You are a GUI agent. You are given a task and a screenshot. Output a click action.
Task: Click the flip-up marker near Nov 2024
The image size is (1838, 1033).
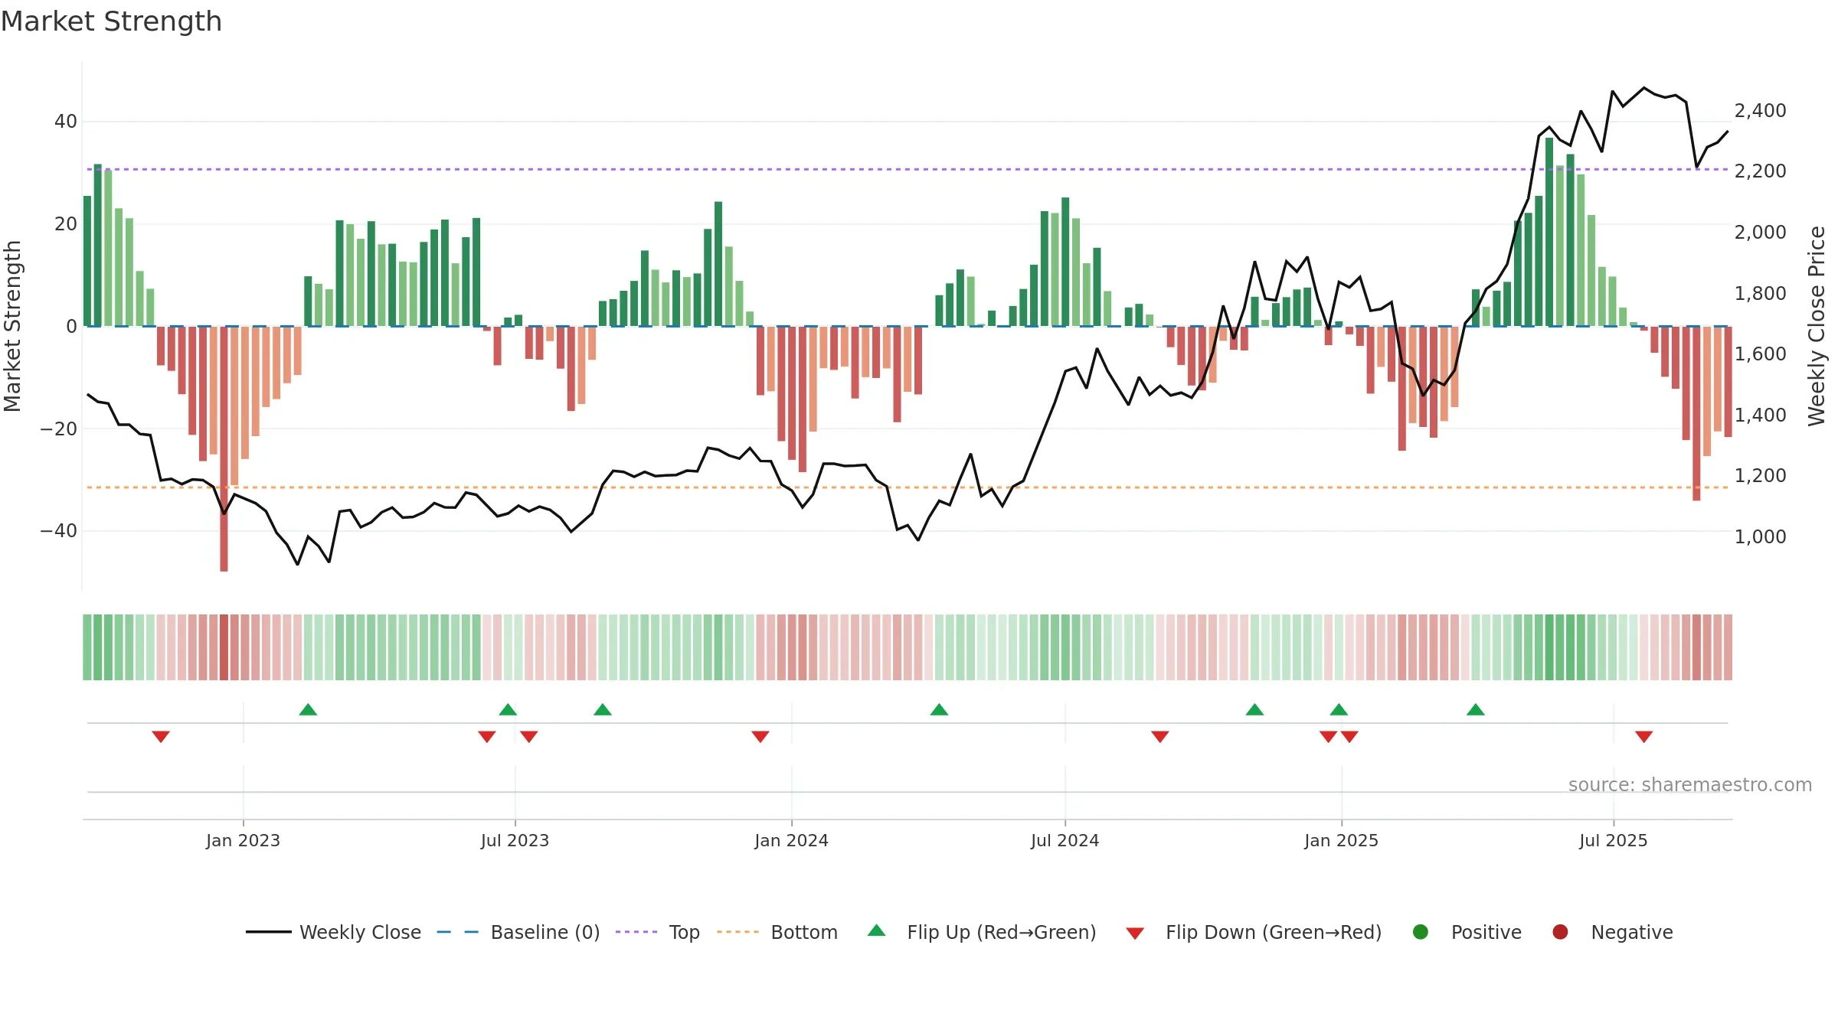click(1254, 709)
